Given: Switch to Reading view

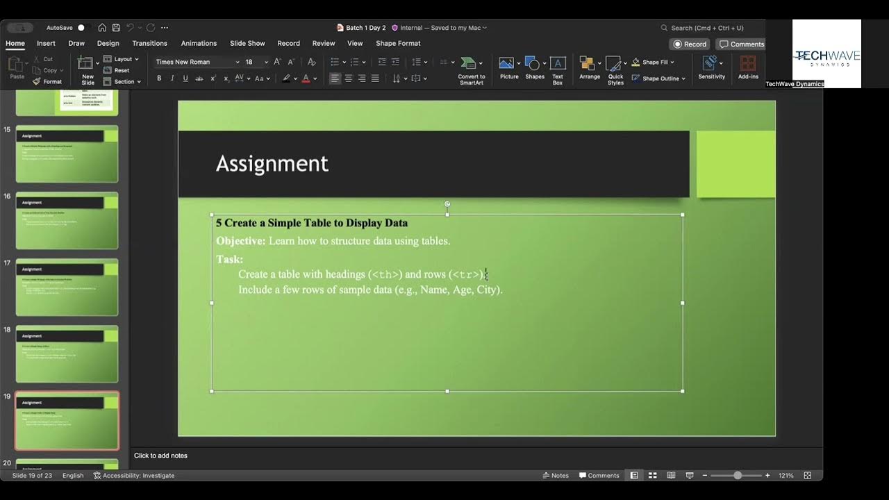Looking at the screenshot, I should (x=671, y=476).
